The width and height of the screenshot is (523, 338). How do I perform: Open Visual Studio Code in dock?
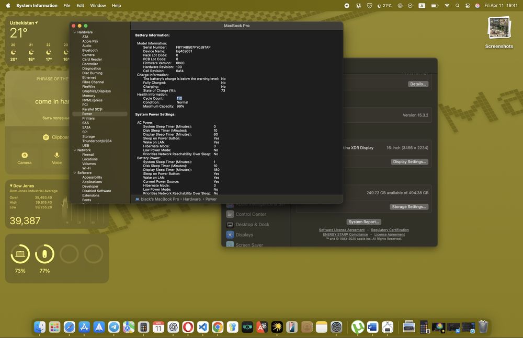[x=203, y=327]
